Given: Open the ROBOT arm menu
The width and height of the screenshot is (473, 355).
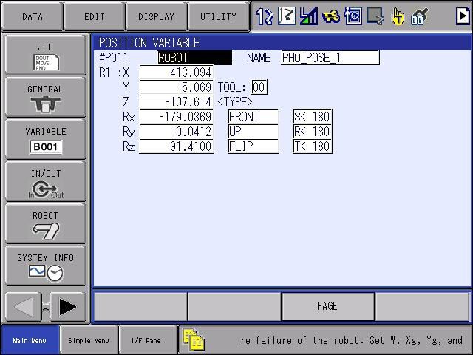Looking at the screenshot, I should 46,223.
